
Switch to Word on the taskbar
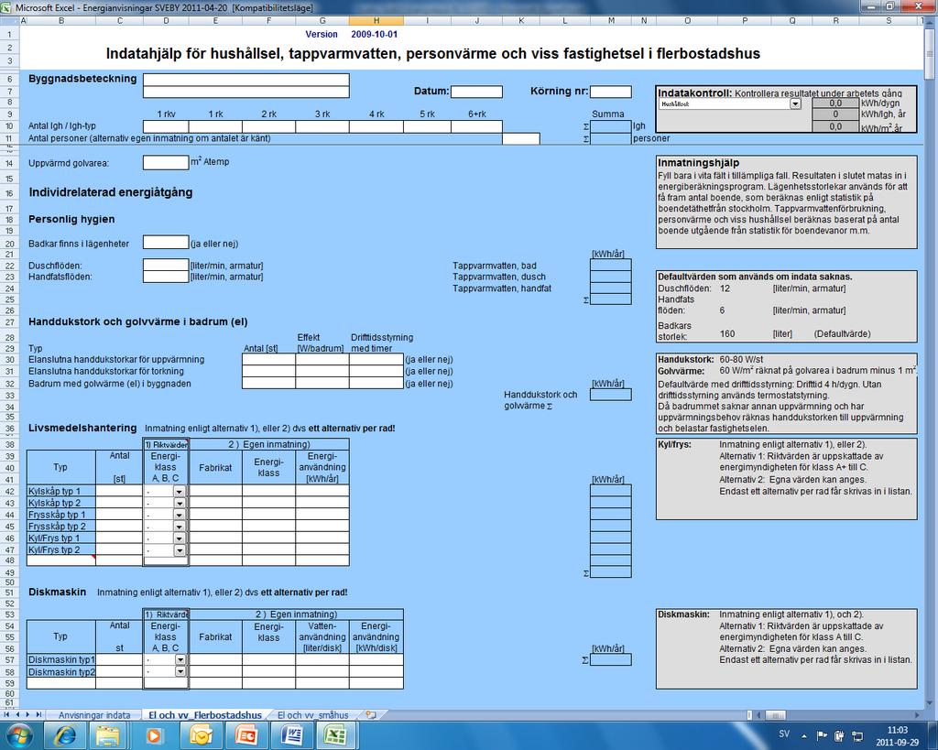tap(291, 735)
